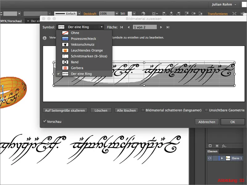The height and width of the screenshot is (185, 247).
Task: Click Abbrechen to cancel dialog
Action: (x=207, y=122)
